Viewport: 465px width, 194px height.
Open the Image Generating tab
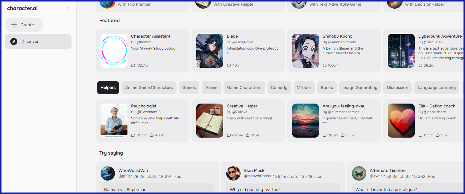point(360,87)
